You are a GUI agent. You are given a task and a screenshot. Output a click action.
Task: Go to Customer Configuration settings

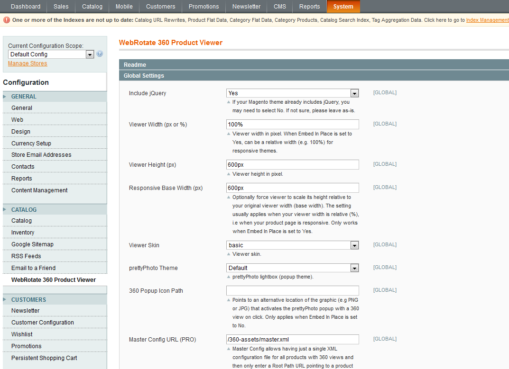click(x=55, y=323)
